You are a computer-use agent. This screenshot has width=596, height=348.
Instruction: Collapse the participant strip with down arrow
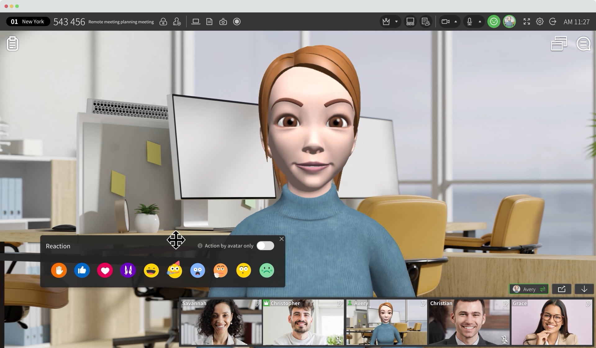584,289
